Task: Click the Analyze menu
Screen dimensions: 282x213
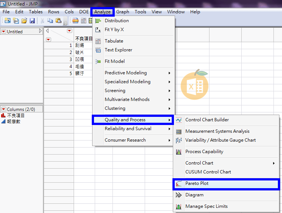Action: point(103,12)
